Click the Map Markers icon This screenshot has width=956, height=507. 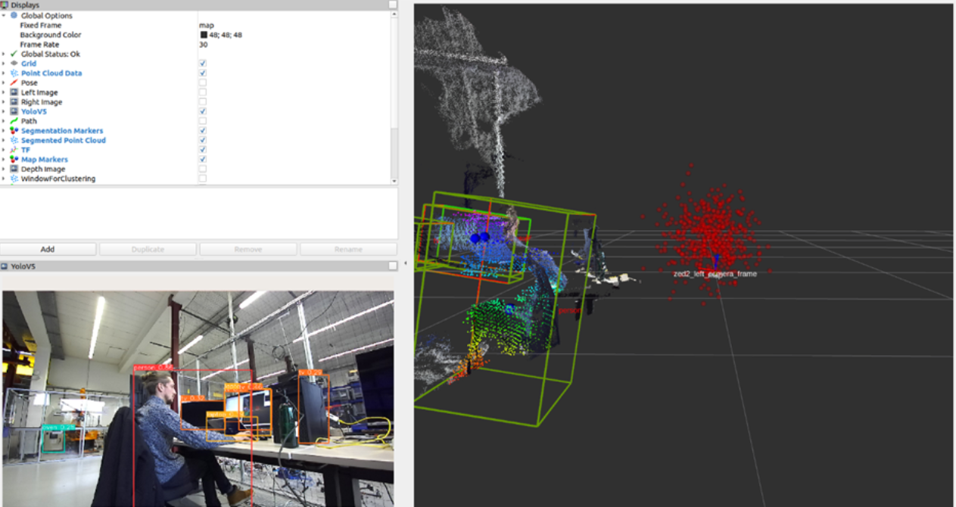14,160
